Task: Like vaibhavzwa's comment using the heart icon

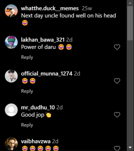Action: (x=117, y=148)
